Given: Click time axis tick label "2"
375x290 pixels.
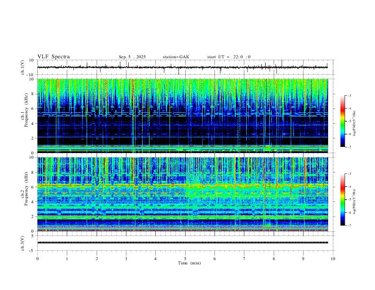Looking at the screenshot, I should click(97, 259).
